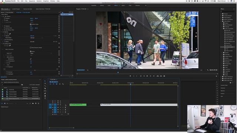Click Step Back one frame button
Viewport: 237px width, 133px height.
click(x=144, y=76)
